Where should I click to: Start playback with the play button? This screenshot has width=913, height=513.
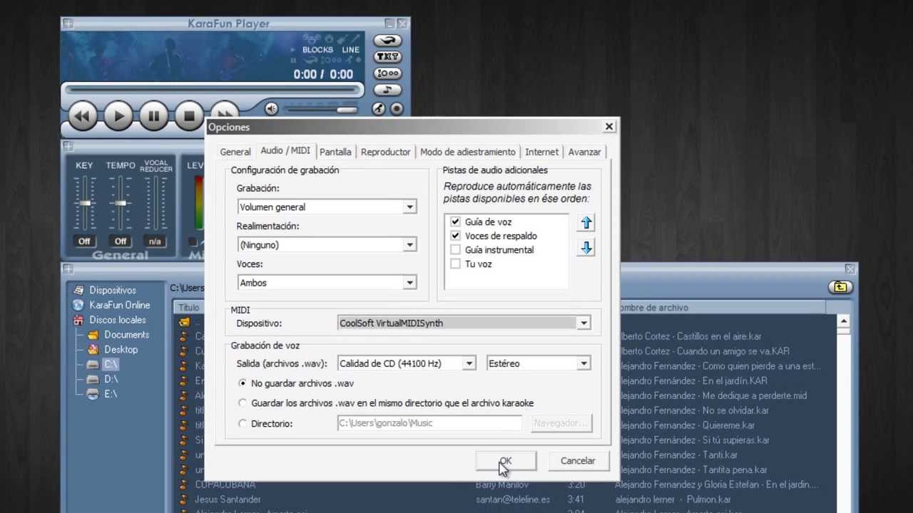click(118, 115)
